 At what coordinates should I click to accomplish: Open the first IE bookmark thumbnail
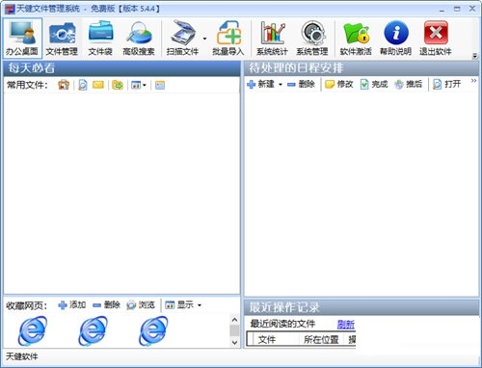33,331
